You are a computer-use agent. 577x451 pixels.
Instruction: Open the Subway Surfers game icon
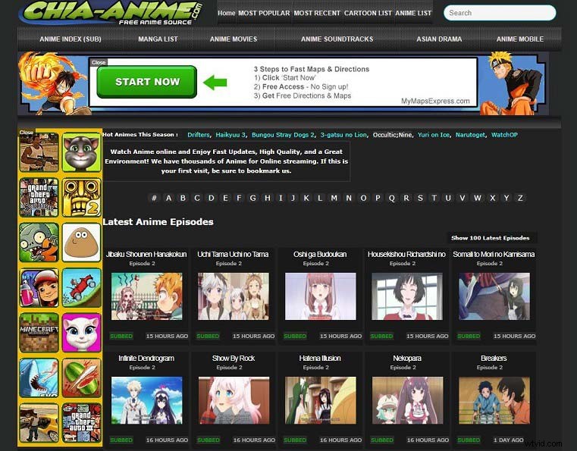tap(39, 288)
